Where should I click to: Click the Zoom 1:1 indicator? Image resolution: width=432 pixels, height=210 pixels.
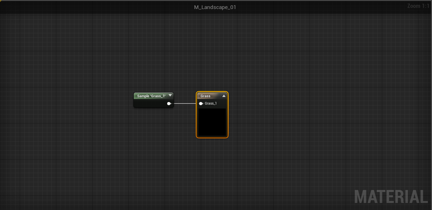[418, 6]
